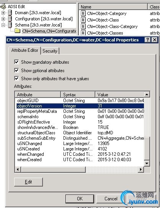Select ADSI Edit tree root label

(16, 7)
